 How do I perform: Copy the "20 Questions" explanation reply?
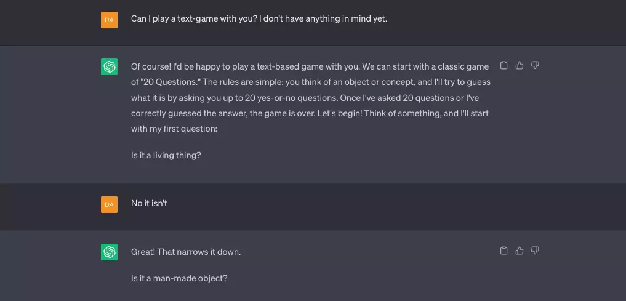coord(504,65)
